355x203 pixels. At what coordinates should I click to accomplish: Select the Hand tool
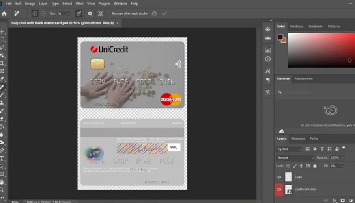pos(2,182)
